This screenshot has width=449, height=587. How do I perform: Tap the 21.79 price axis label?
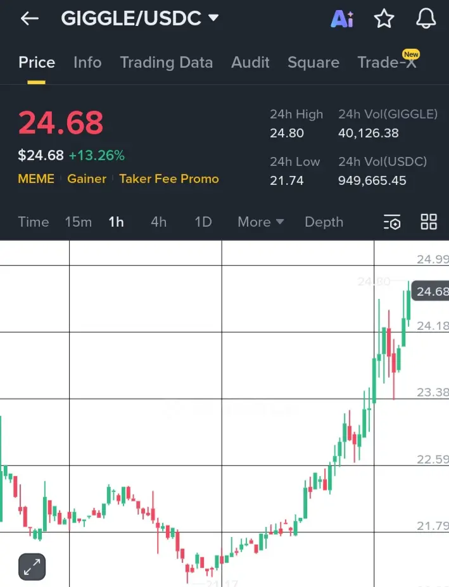point(433,526)
